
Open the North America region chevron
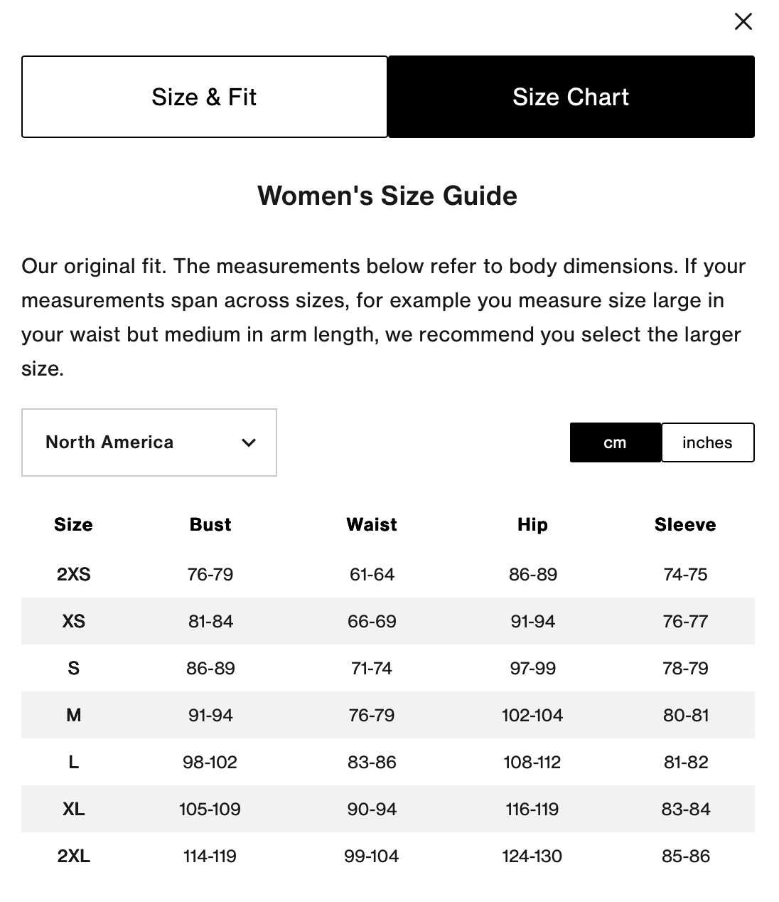click(x=248, y=442)
